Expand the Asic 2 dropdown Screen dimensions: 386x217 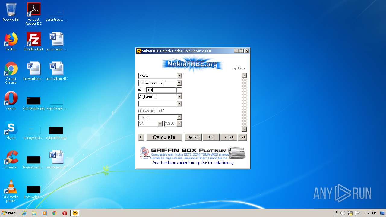tap(179, 117)
